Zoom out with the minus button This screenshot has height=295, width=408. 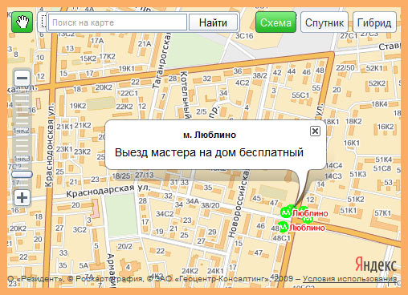22,78
